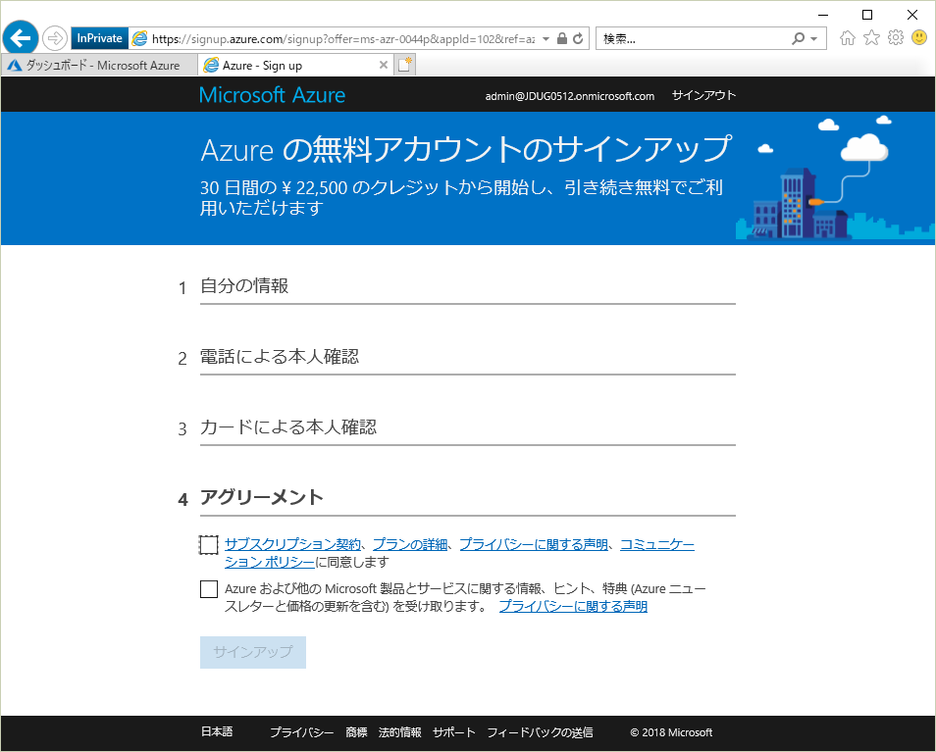This screenshot has width=936, height=752.
Task: Check the Azure newsletter information checkbox
Action: [208, 589]
